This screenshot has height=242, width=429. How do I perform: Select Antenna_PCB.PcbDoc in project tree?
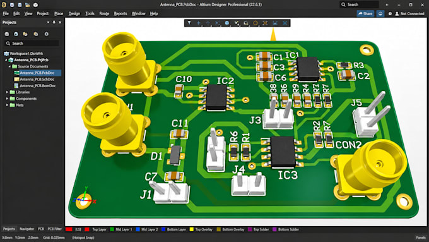(37, 73)
